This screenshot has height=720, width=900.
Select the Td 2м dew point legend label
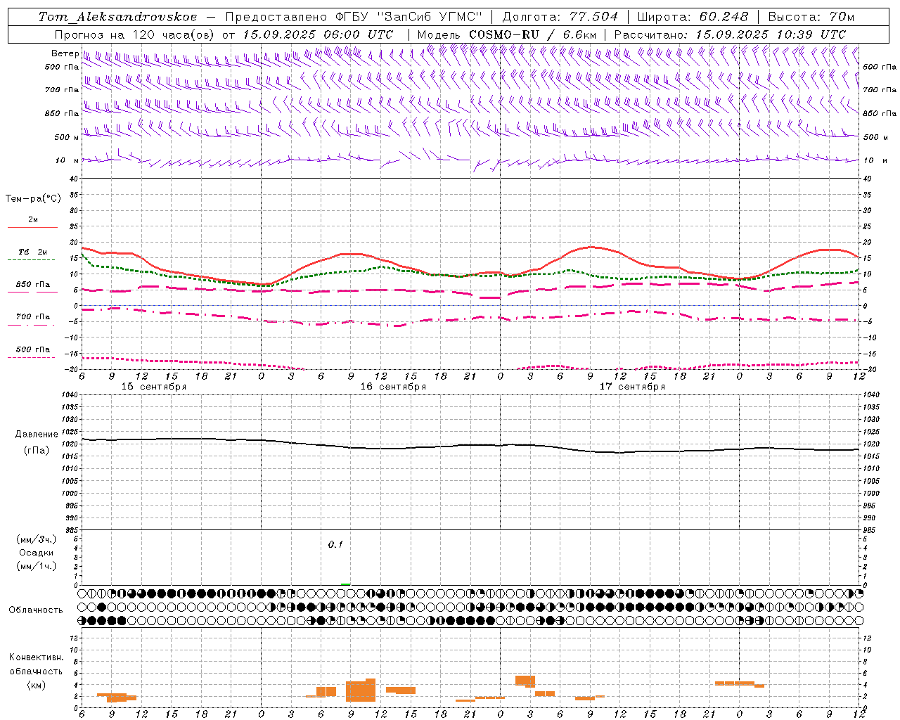tap(32, 252)
